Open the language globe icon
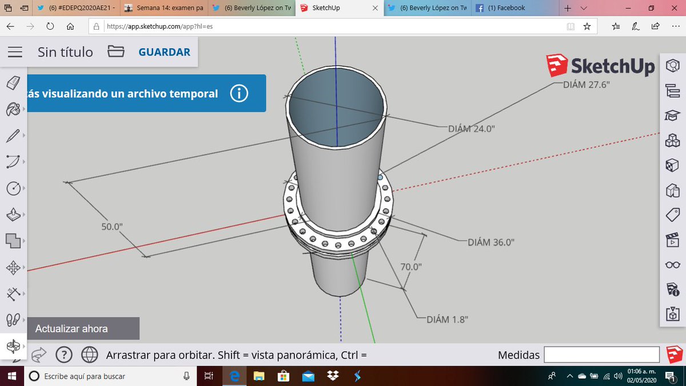 [x=89, y=355]
